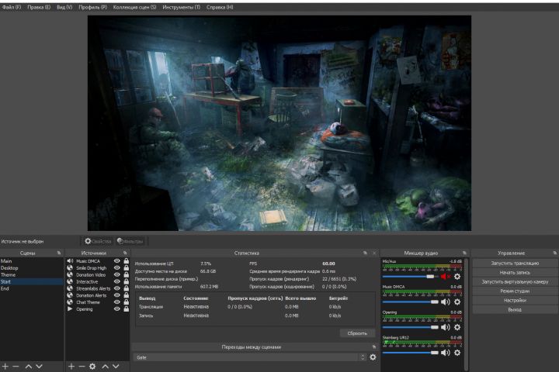Click the add scene plus icon
559x372 pixels.
pos(5,366)
